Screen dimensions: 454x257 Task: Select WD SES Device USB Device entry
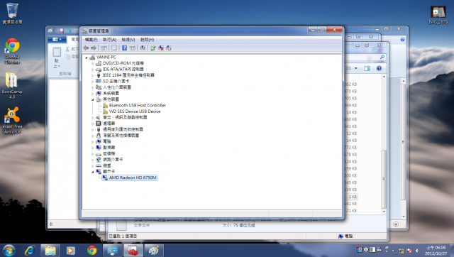click(135, 111)
